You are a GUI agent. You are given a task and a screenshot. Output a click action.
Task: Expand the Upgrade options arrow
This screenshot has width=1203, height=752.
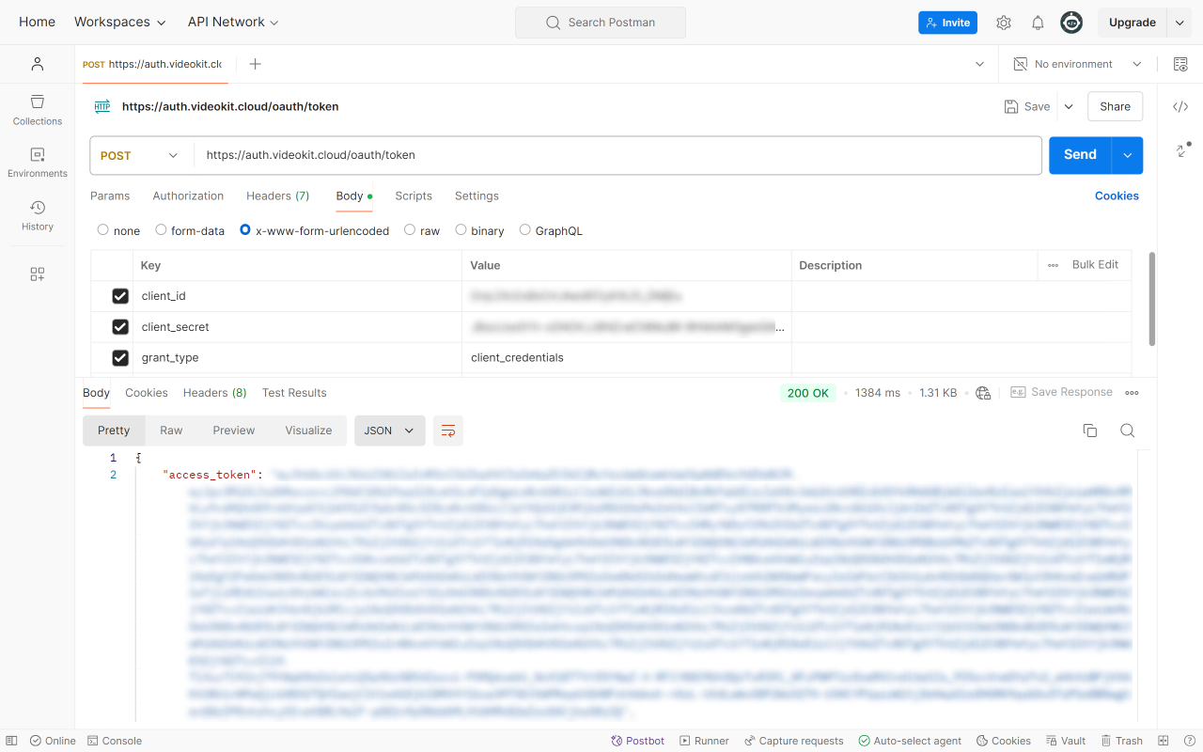[1180, 23]
